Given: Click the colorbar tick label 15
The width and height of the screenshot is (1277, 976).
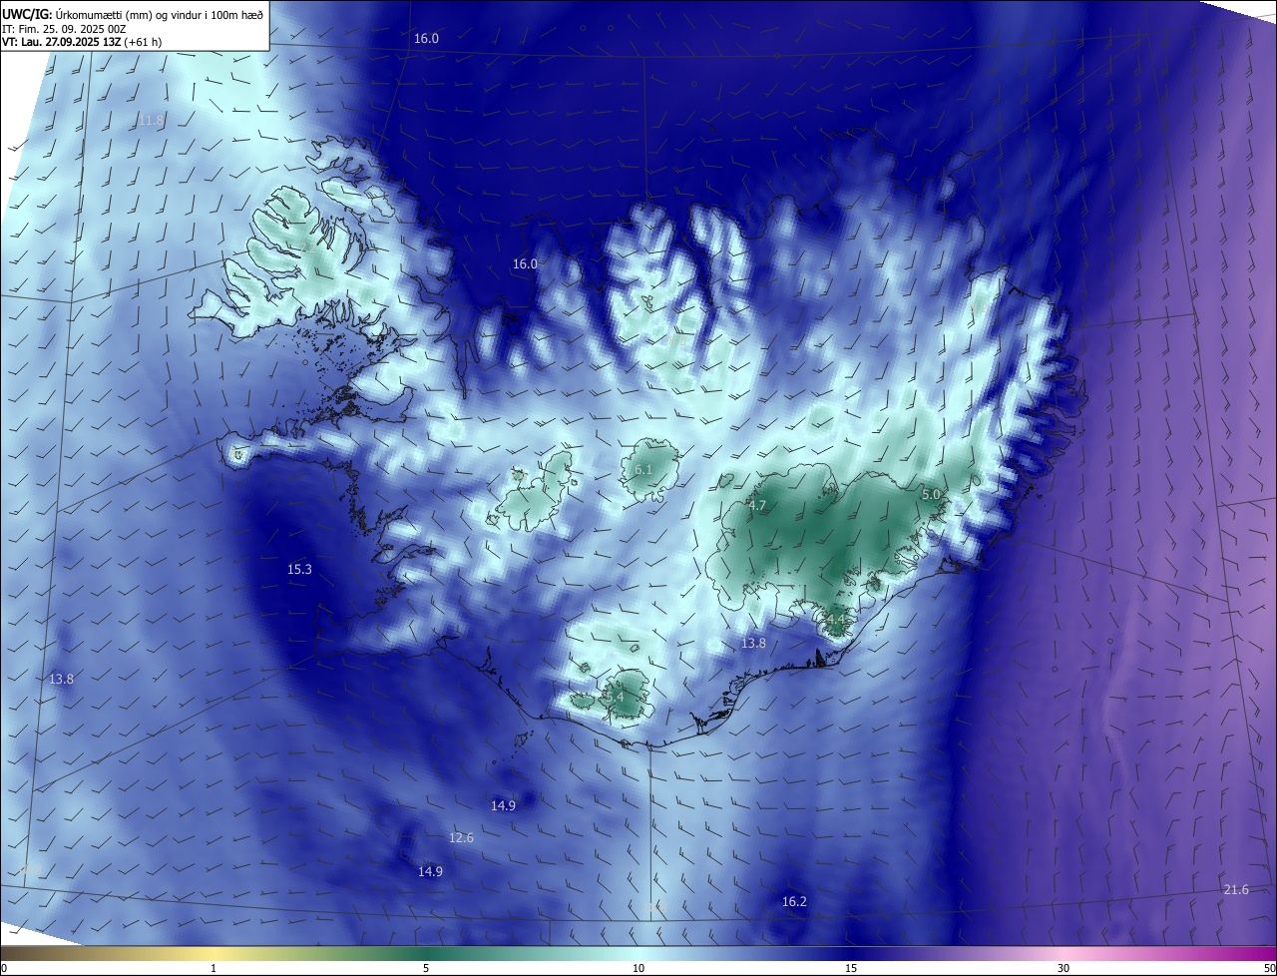Looking at the screenshot, I should pyautogui.click(x=851, y=968).
